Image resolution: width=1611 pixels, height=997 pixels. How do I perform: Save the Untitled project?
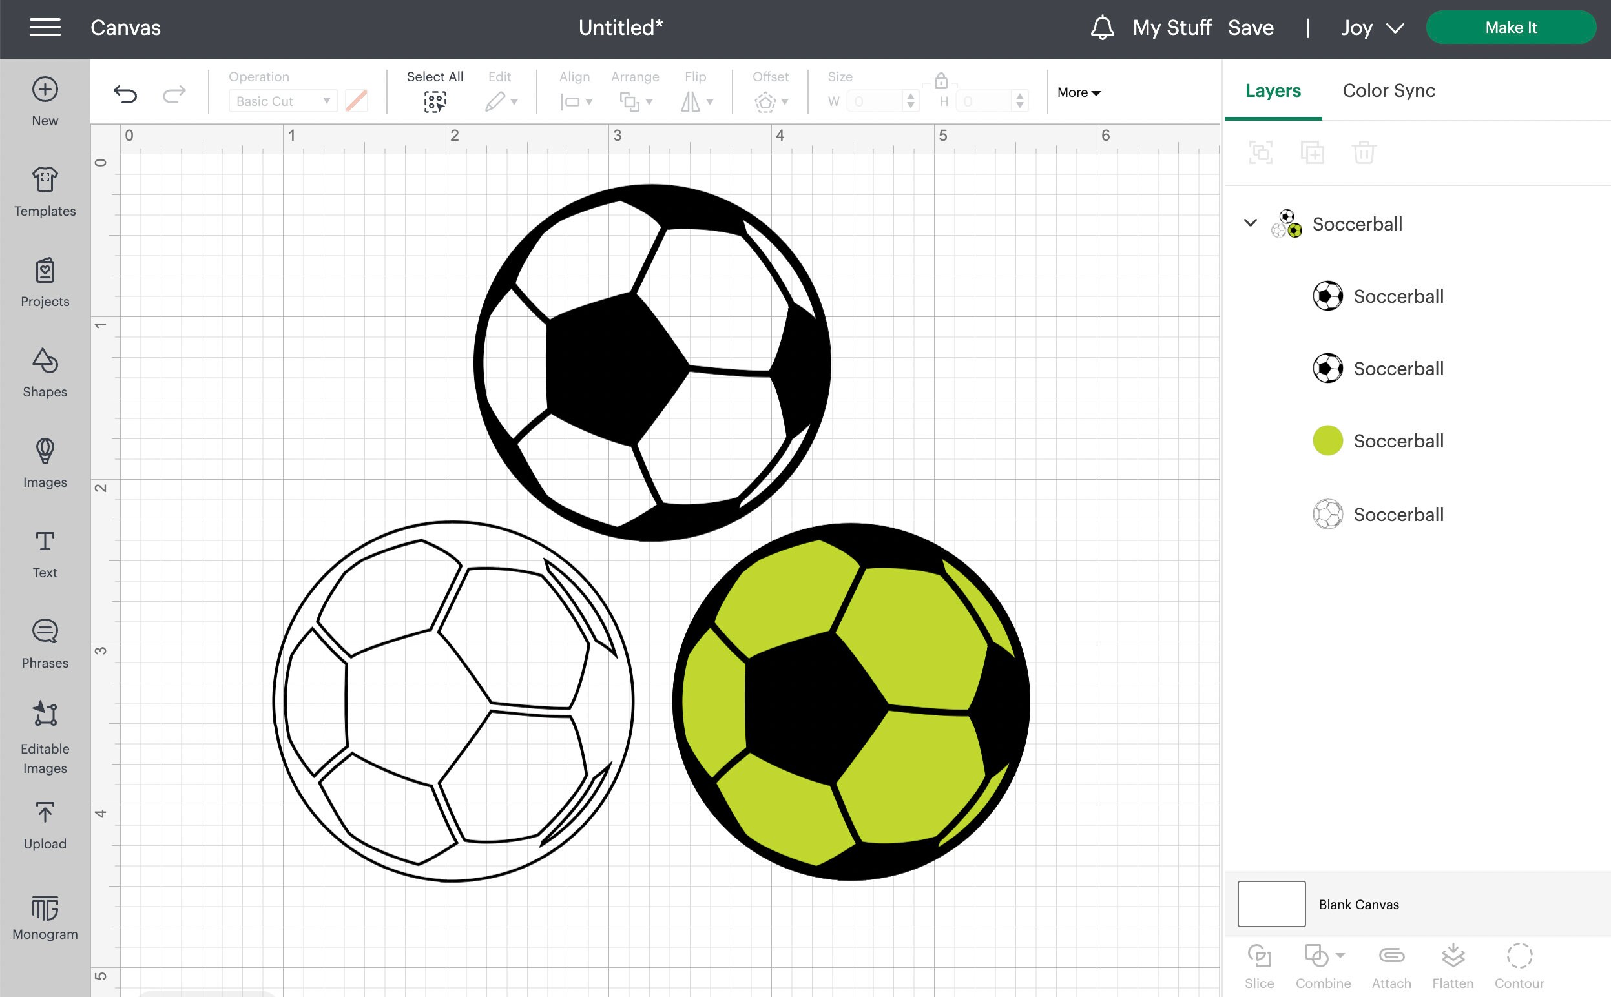1251,28
